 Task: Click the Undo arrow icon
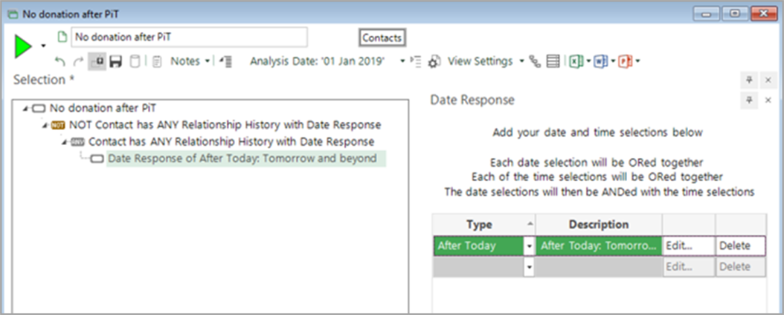[60, 62]
